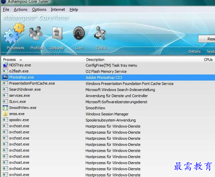Click the o2flash.exe process icon
This screenshot has height=177, width=215.
click(x=5, y=71)
